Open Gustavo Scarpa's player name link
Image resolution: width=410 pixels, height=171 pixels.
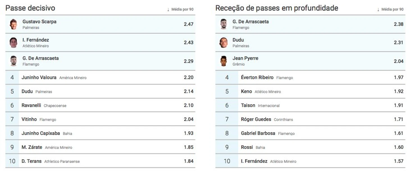click(39, 22)
